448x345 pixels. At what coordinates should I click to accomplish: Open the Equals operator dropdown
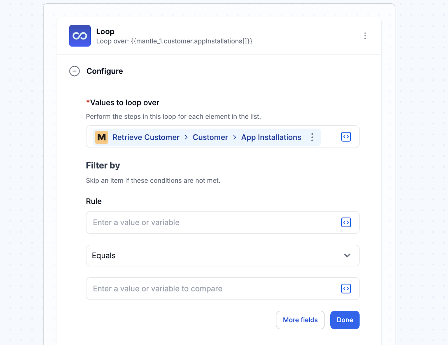[x=223, y=256]
